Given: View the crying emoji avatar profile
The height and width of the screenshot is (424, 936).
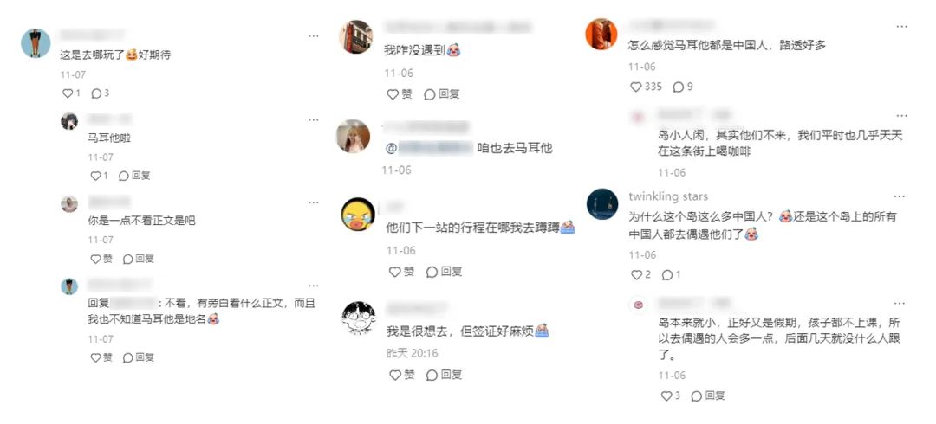Looking at the screenshot, I should [358, 215].
